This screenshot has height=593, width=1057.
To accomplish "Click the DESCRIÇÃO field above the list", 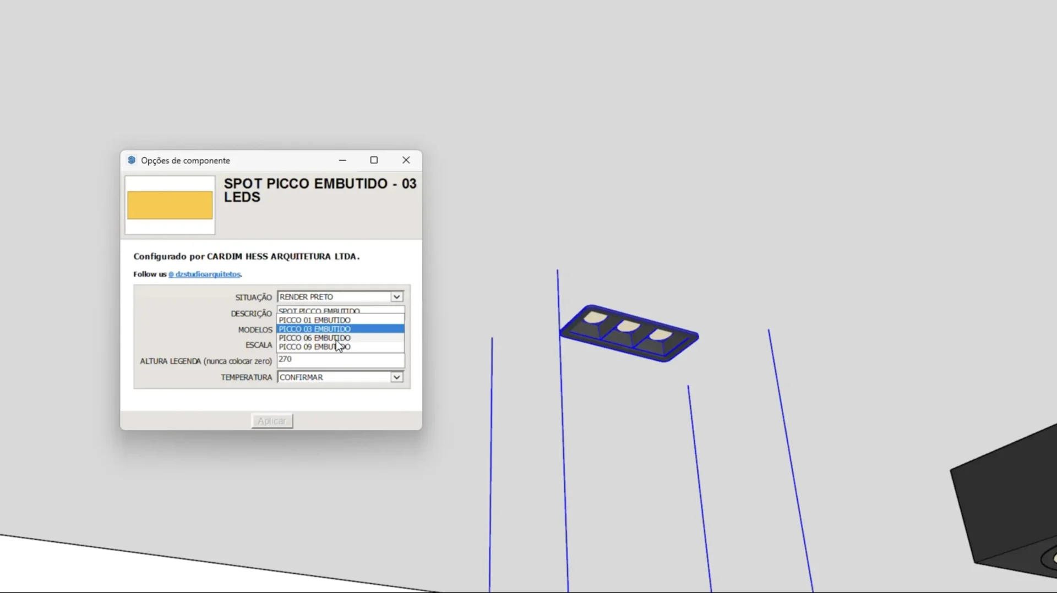I will pyautogui.click(x=340, y=311).
